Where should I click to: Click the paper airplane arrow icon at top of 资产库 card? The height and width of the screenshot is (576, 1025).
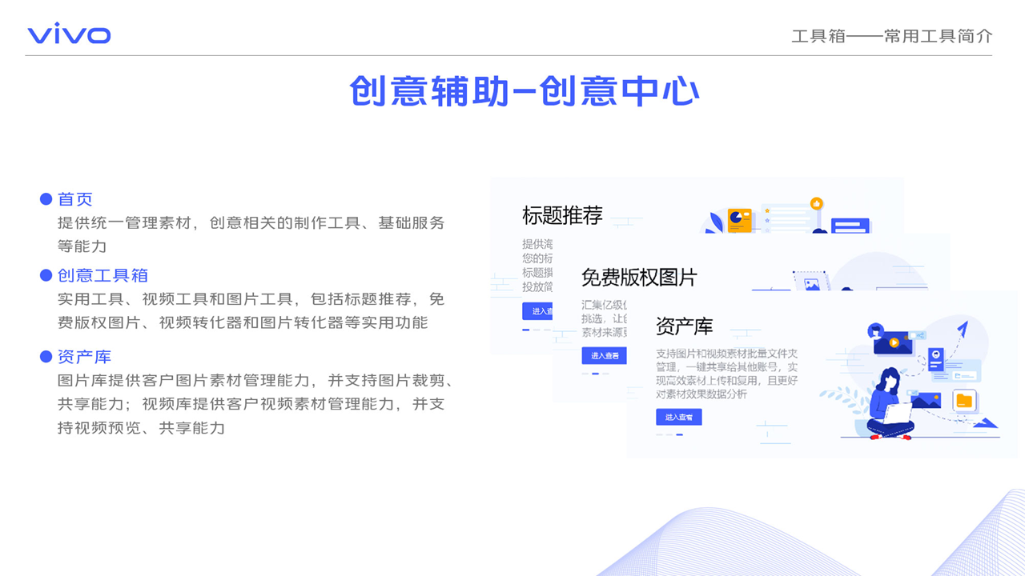pyautogui.click(x=963, y=329)
